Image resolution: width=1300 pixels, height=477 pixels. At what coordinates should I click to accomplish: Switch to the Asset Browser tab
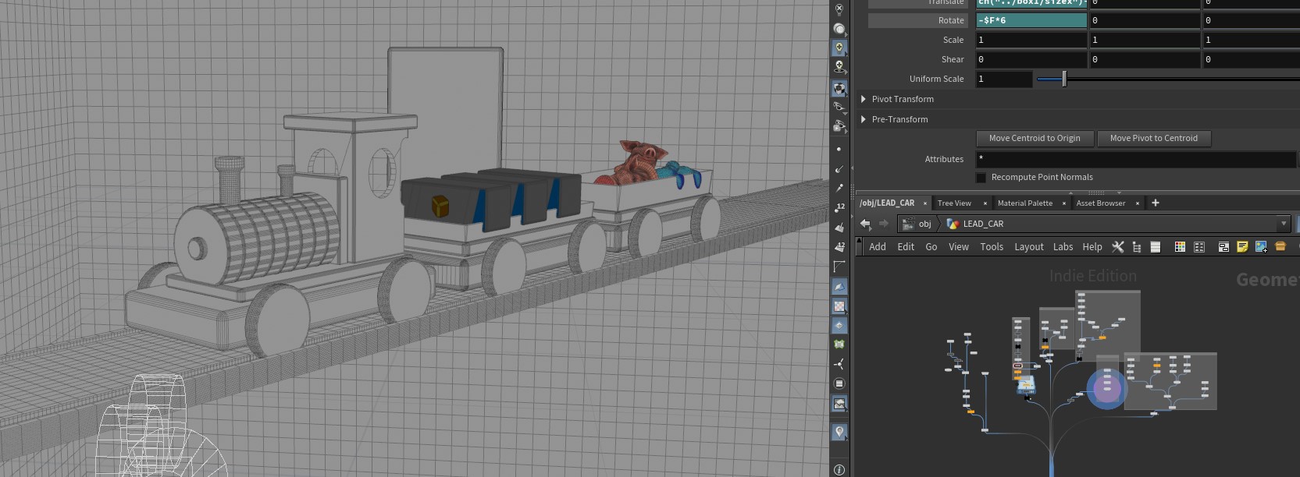click(1101, 203)
